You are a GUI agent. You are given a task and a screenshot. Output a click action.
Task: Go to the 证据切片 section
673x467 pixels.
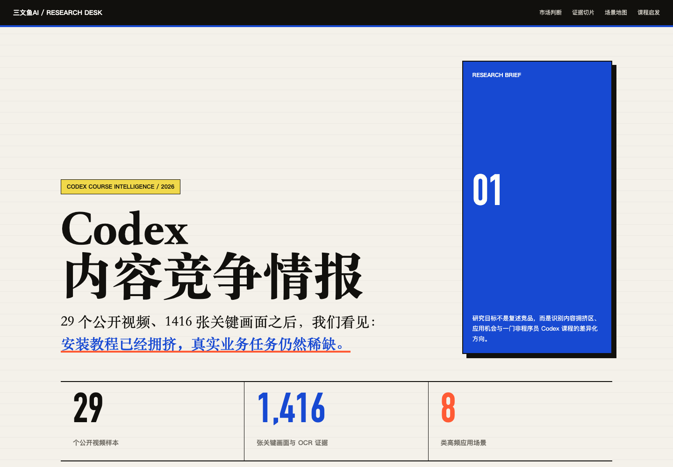point(583,13)
